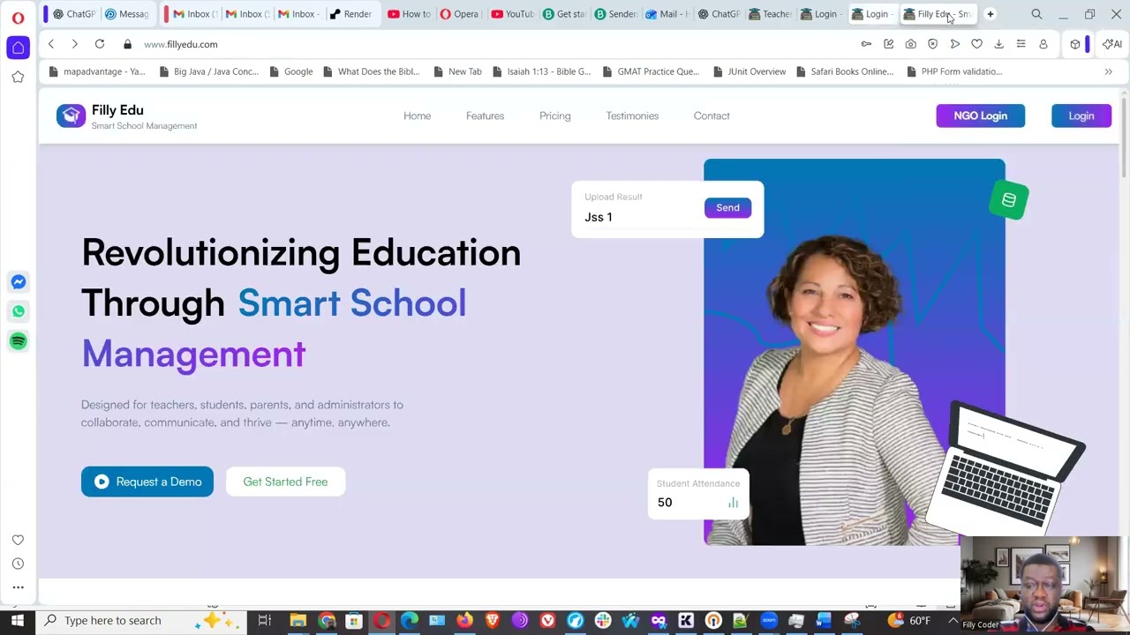Viewport: 1130px width, 635px height.
Task: Open extensions cube icon
Action: [1074, 44]
